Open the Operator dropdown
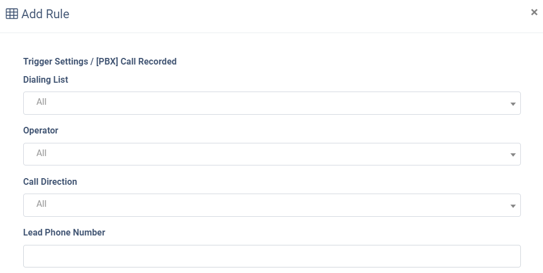This screenshot has width=543, height=273. coord(272,154)
